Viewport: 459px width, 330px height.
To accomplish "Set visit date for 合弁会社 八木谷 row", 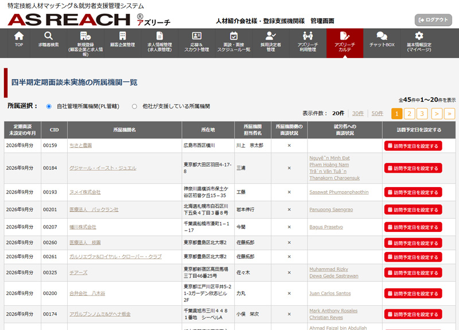I will 413,293.
